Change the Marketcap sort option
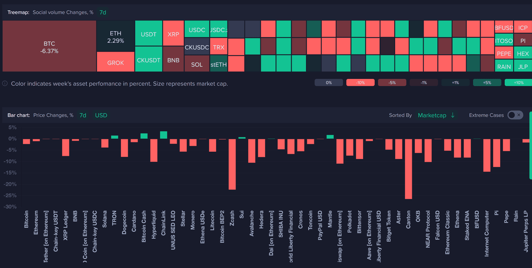 pos(436,115)
